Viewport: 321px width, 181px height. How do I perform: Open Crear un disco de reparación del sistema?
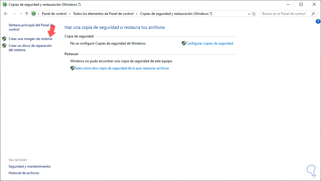(x=30, y=48)
